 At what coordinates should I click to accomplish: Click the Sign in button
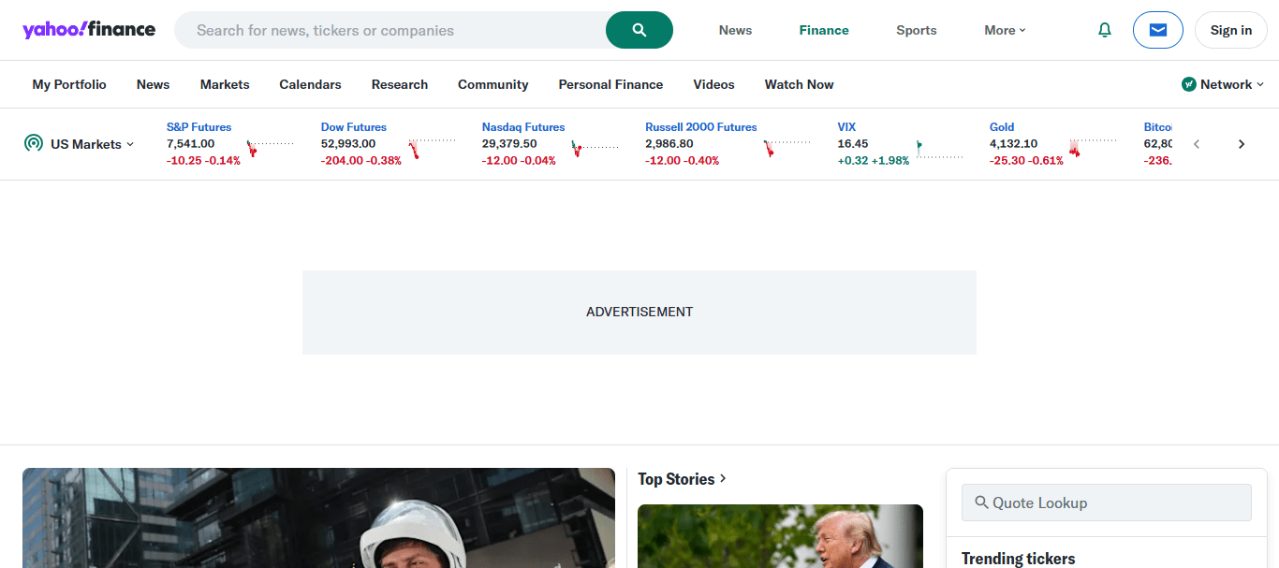[x=1230, y=30]
